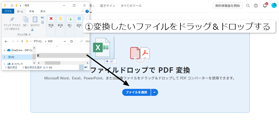Image resolution: width=279 pixels, height=124 pixels.
Task: Click the OneDrive cloud item
Action: pos(19,50)
